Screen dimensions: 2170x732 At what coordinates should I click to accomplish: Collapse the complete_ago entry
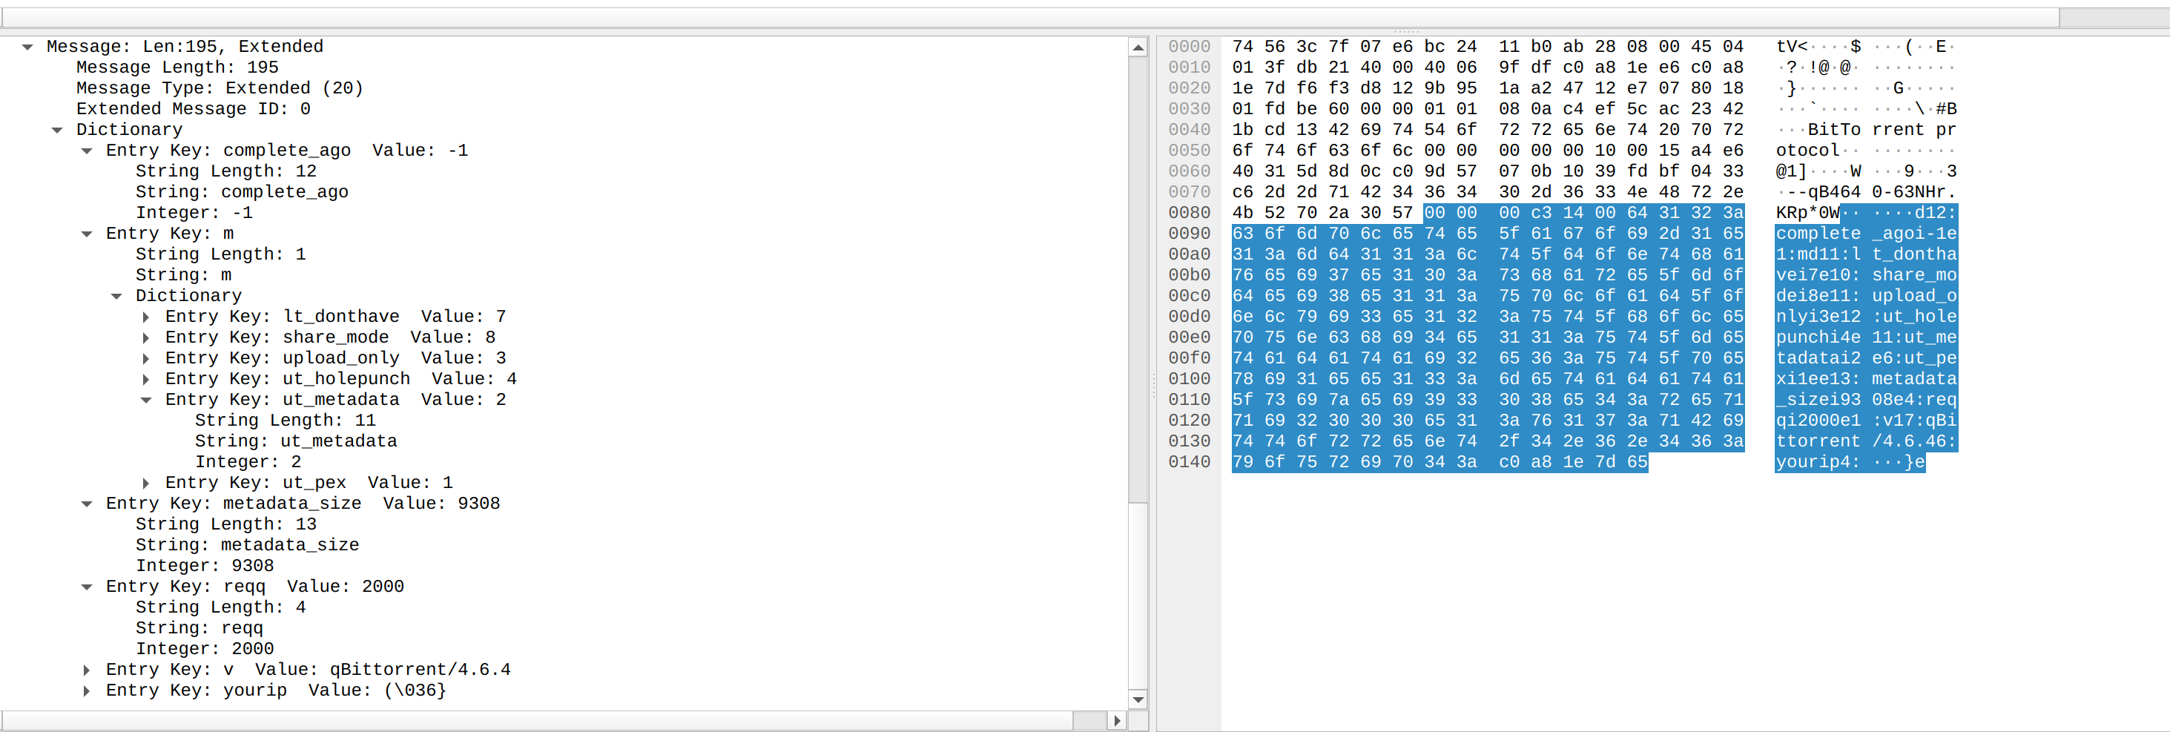(88, 150)
